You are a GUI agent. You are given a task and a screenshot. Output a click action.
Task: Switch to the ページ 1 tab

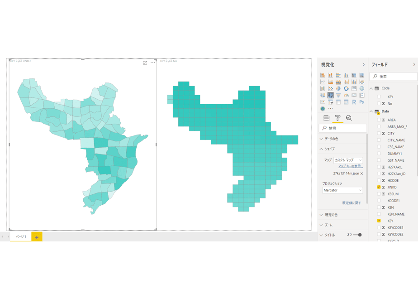point(21,236)
